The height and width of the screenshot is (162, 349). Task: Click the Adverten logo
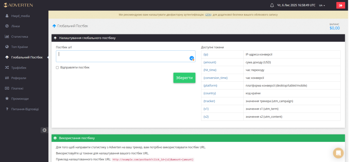tap(19, 5)
